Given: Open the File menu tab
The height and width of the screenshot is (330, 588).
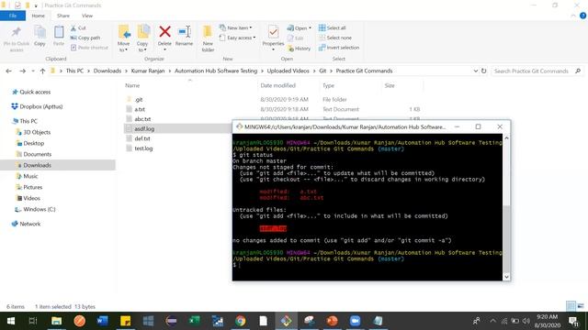Looking at the screenshot, I should [x=13, y=16].
